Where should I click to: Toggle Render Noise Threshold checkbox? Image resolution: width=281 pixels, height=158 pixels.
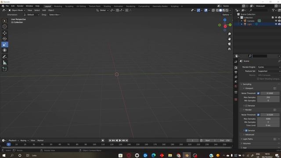258,115
